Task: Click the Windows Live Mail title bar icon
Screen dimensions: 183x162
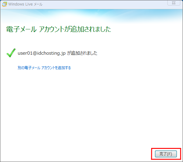Action: [x=5, y=4]
